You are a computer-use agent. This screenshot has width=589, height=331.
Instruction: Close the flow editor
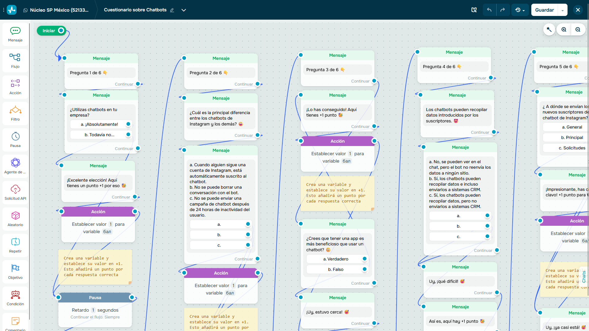click(578, 10)
